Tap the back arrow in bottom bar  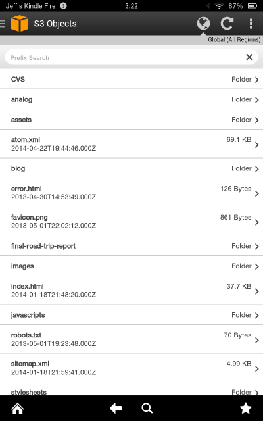click(x=116, y=409)
